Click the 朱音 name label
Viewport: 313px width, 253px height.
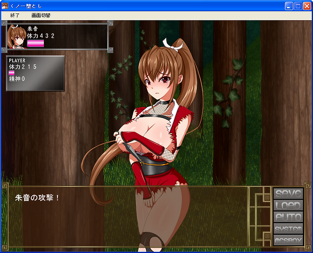[33, 29]
